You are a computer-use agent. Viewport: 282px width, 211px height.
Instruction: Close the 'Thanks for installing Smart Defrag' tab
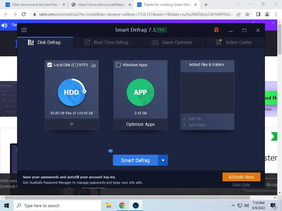coord(196,5)
